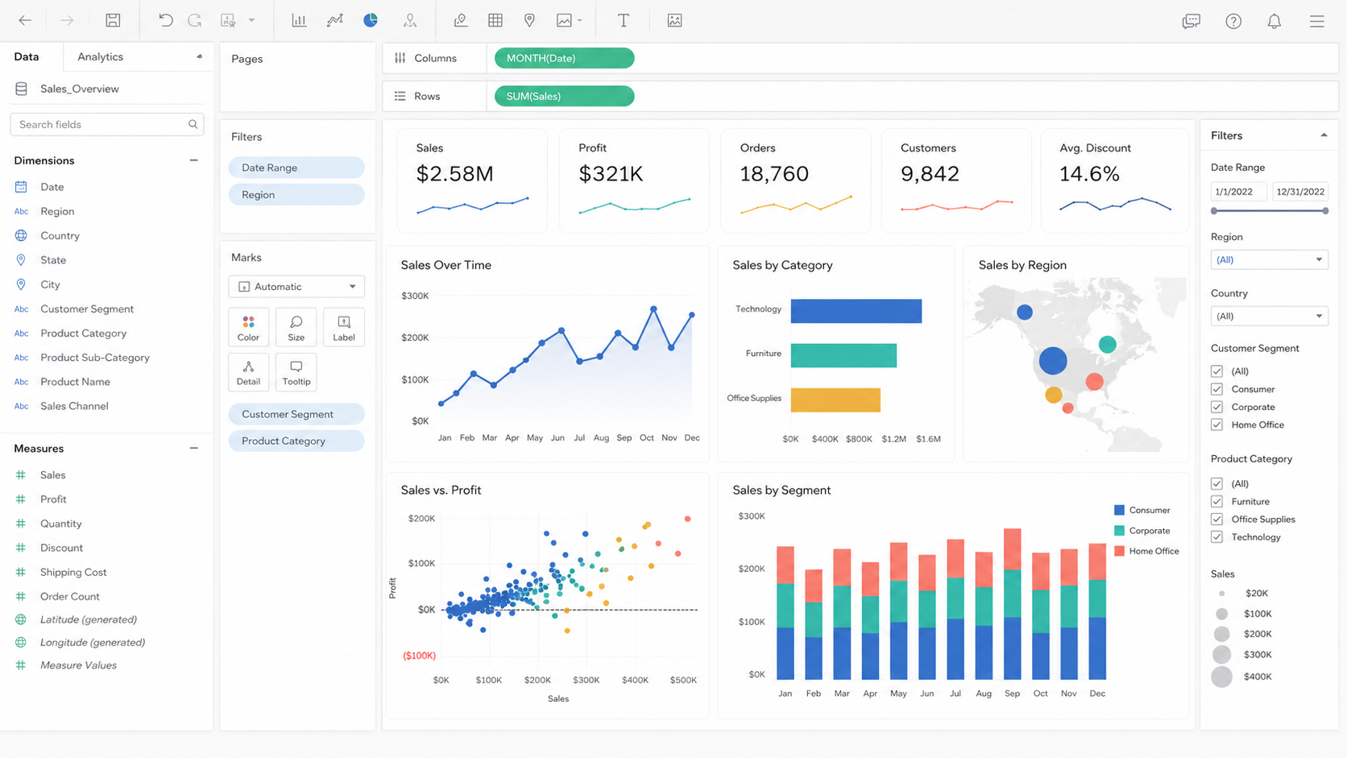Open the Region filter dropdown
The height and width of the screenshot is (758, 1347).
pos(1269,259)
